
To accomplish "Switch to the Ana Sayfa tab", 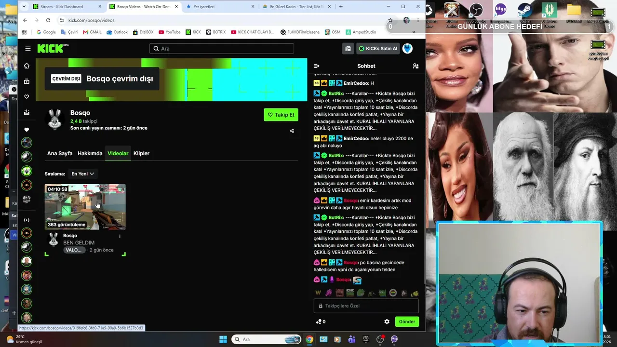I will [60, 153].
